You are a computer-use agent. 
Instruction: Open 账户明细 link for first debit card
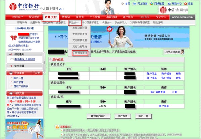pos(166,74)
